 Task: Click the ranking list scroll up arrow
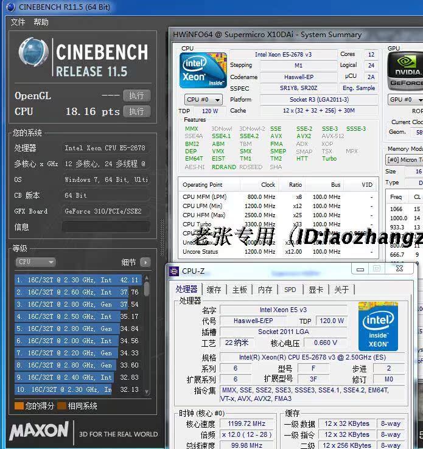click(x=147, y=278)
